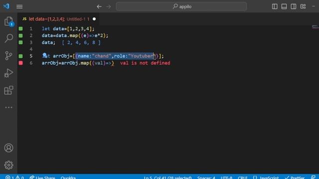Screen dimensions: 319x179
Task: Click the red Quokka indicator on line 6
Action: click(21, 63)
